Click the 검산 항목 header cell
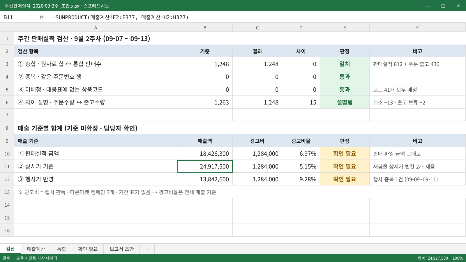This screenshot has width=466, height=262. point(96,51)
